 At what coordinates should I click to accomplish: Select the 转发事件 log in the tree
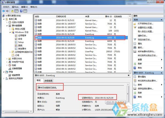(x=21, y=49)
